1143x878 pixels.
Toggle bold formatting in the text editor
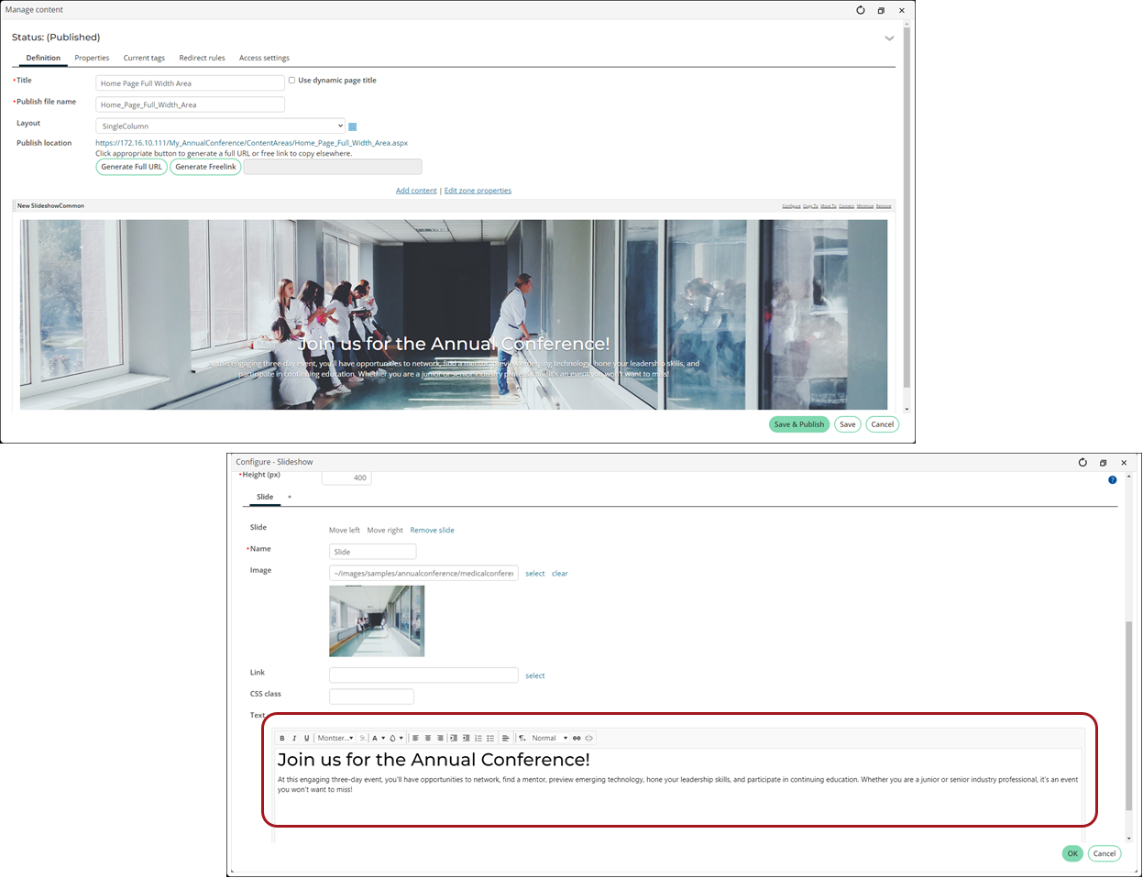[281, 738]
